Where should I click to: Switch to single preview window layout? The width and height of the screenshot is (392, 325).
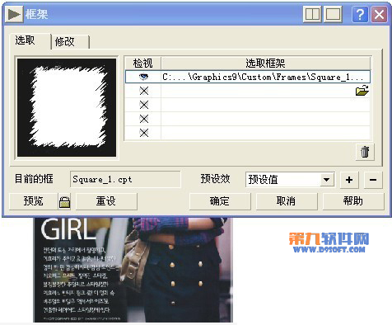(x=333, y=14)
